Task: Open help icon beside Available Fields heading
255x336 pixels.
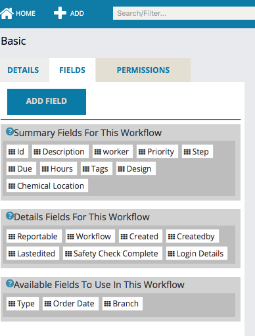Action: tap(10, 283)
